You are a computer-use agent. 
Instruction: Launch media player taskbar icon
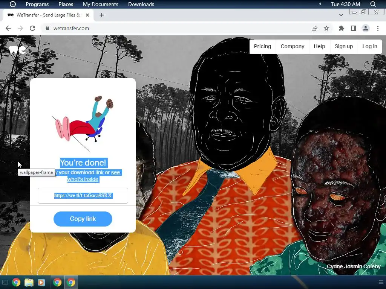click(41, 282)
